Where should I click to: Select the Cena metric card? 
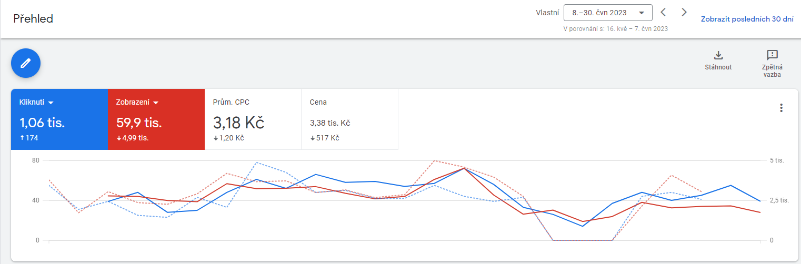point(349,119)
